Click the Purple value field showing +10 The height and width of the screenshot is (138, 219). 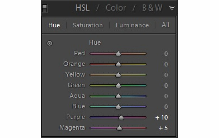(162, 117)
